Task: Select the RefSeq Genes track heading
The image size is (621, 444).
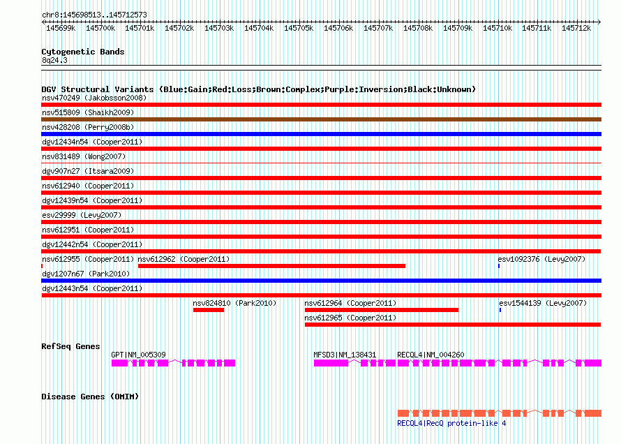Action: tap(70, 346)
